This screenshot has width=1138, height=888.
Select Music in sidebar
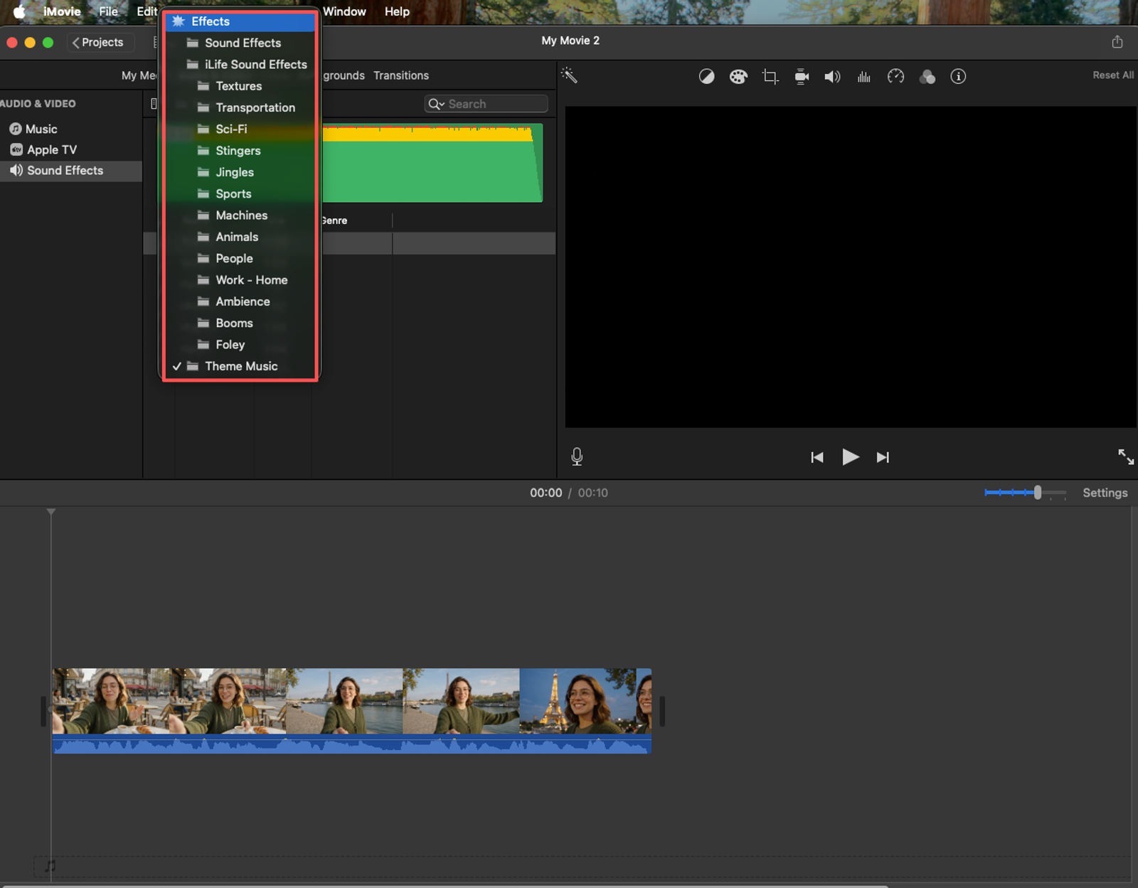coord(33,129)
